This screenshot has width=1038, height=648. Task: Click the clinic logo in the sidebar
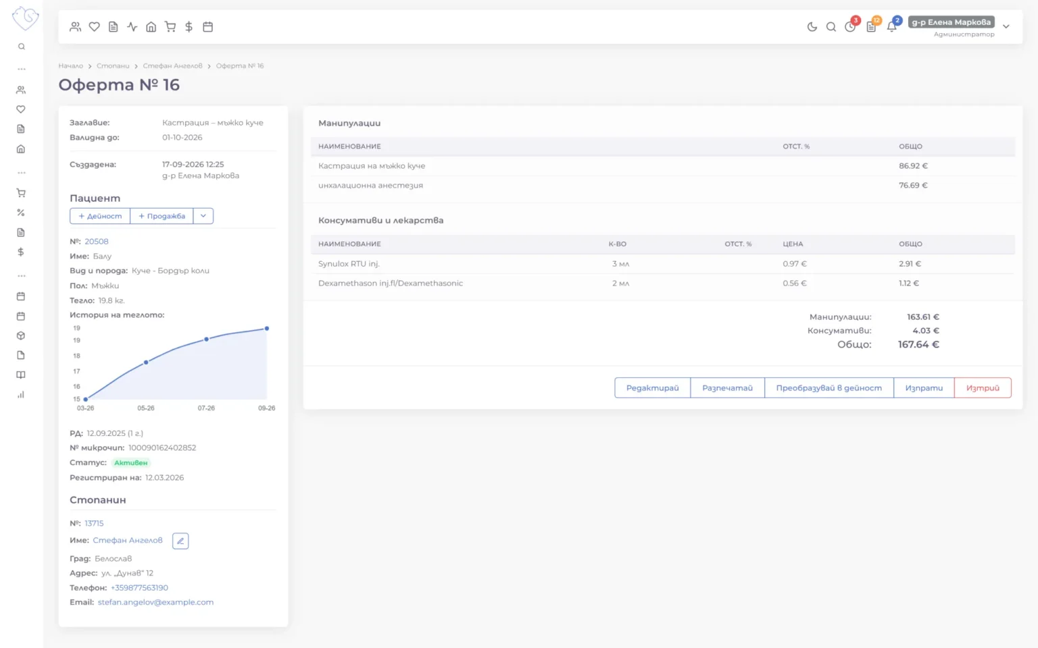pyautogui.click(x=25, y=18)
